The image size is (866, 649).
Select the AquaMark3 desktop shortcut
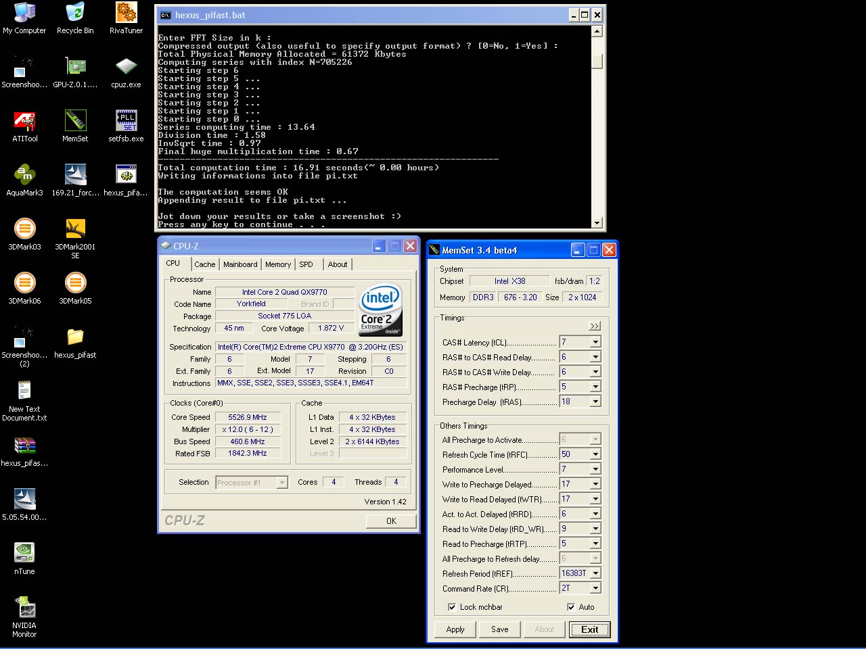(x=24, y=181)
